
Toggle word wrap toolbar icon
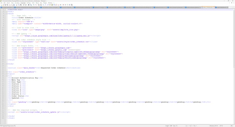(44, 5)
